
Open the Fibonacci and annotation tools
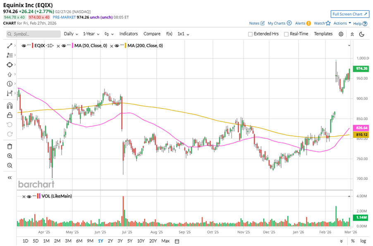coord(10,55)
